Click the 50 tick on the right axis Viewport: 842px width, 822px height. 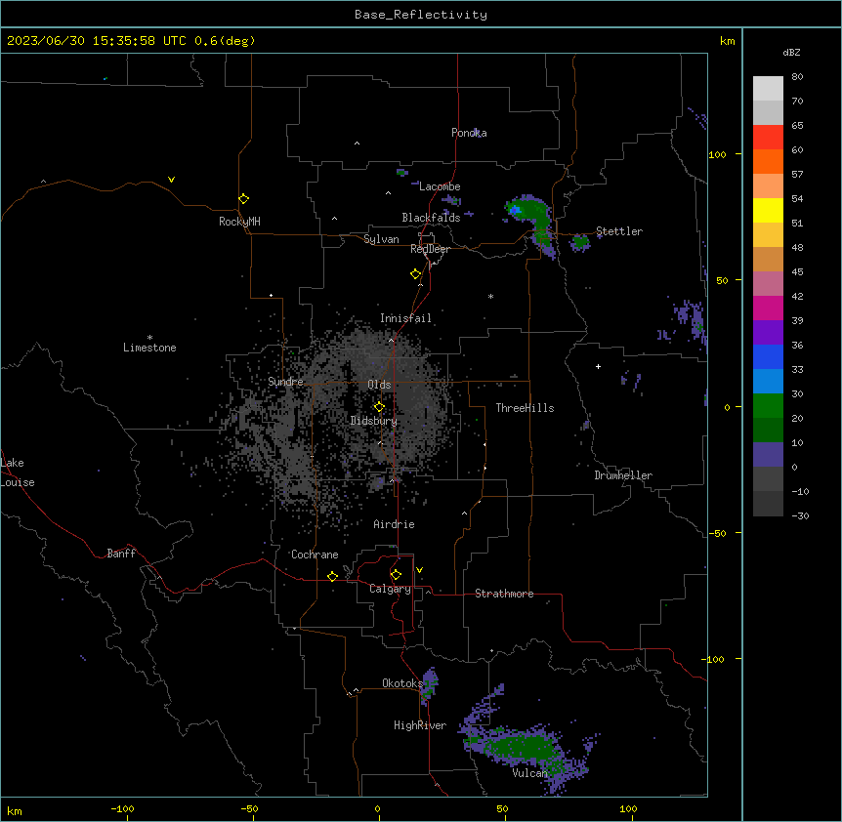[722, 280]
